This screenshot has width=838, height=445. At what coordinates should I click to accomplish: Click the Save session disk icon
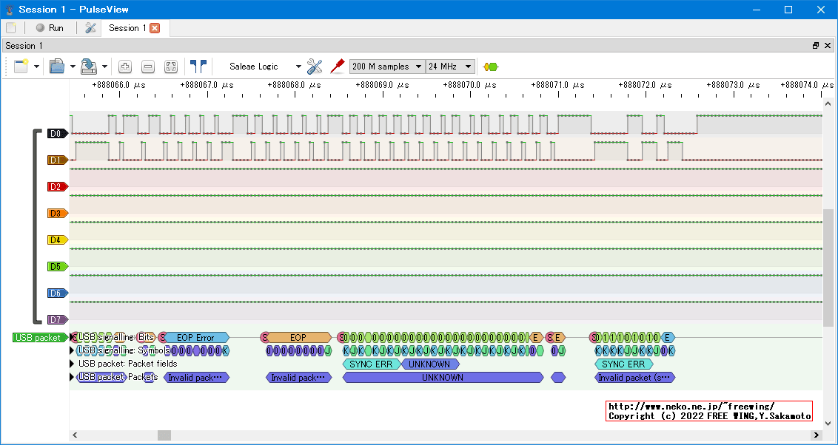pyautogui.click(x=89, y=67)
